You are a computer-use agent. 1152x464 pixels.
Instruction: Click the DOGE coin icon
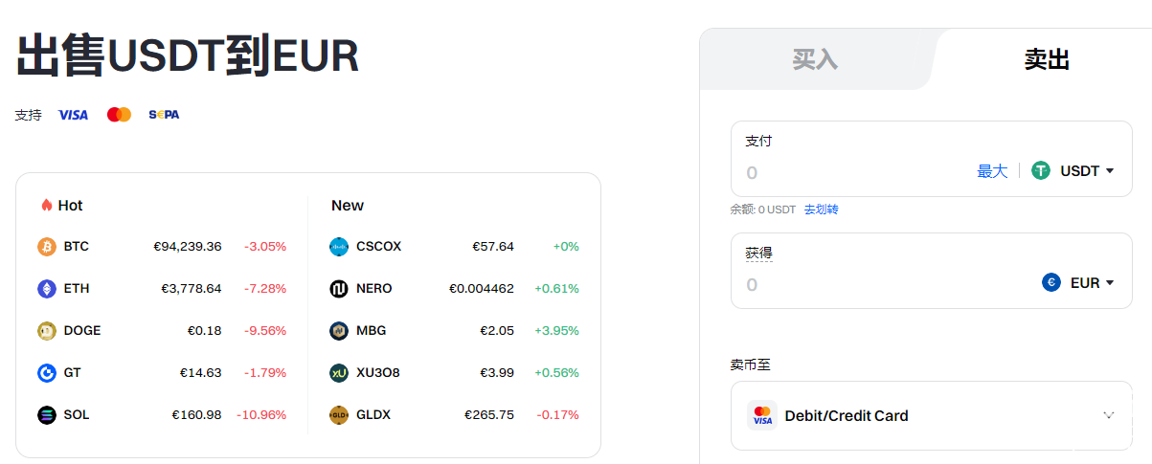click(47, 331)
